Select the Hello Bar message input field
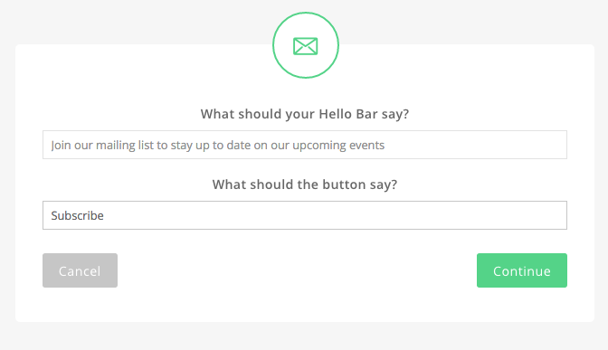The width and height of the screenshot is (608, 350). point(305,145)
